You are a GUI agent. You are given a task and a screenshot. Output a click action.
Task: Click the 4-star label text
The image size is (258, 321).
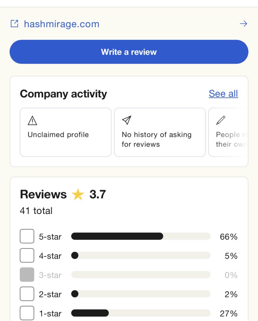click(50, 256)
